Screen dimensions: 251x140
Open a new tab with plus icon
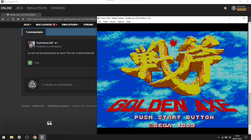tap(23, 19)
